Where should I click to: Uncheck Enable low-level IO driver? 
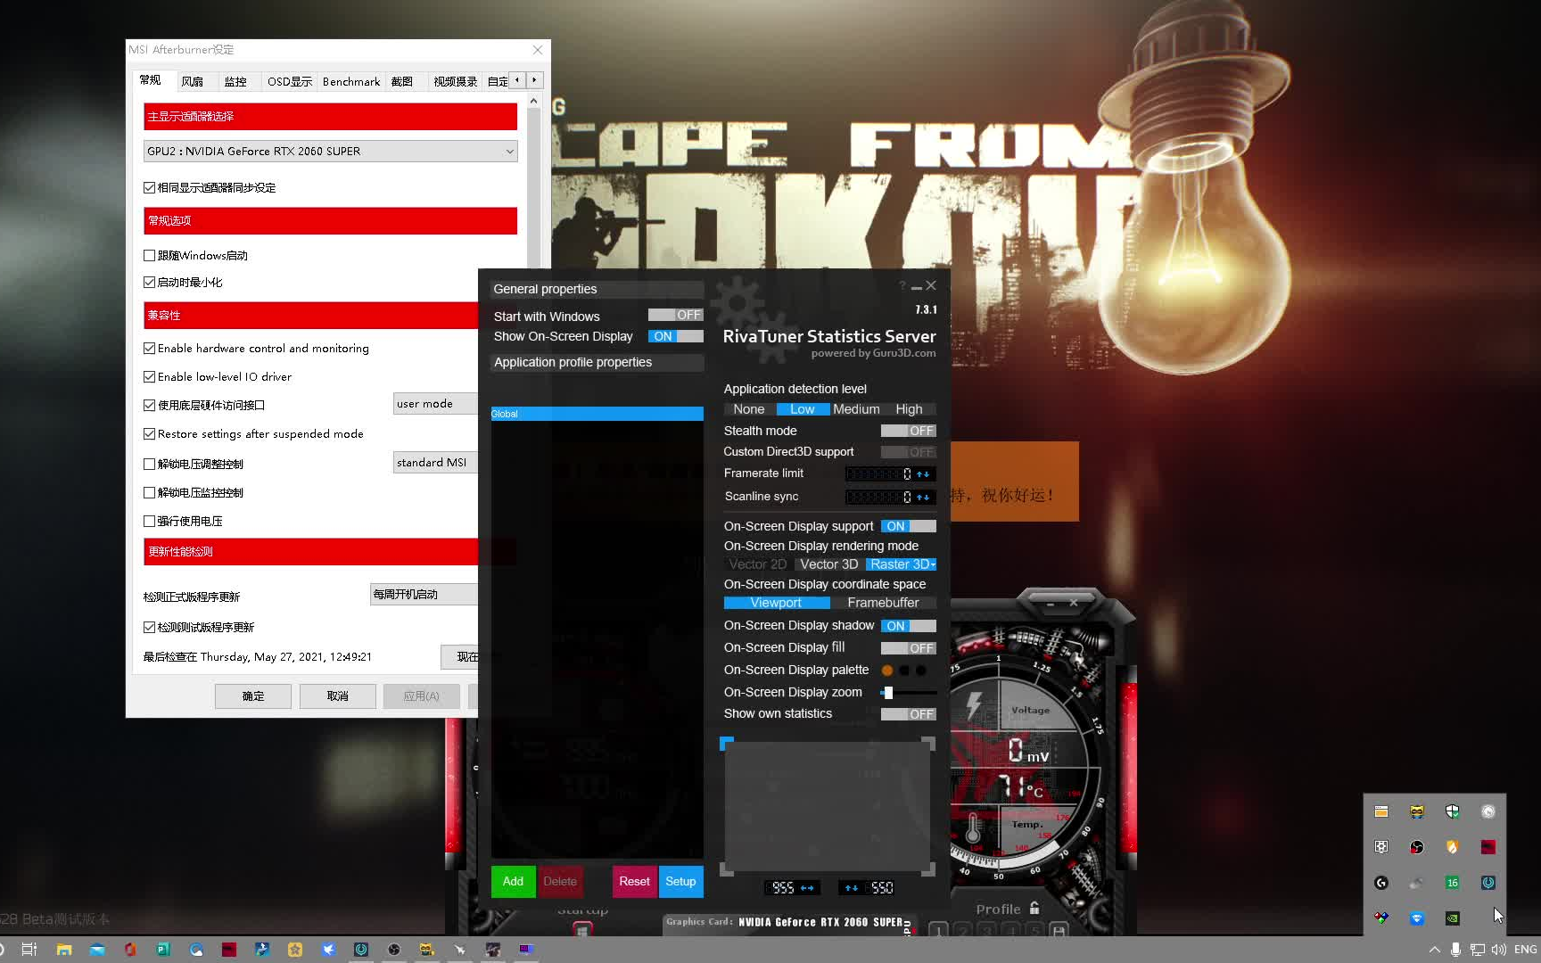click(150, 376)
